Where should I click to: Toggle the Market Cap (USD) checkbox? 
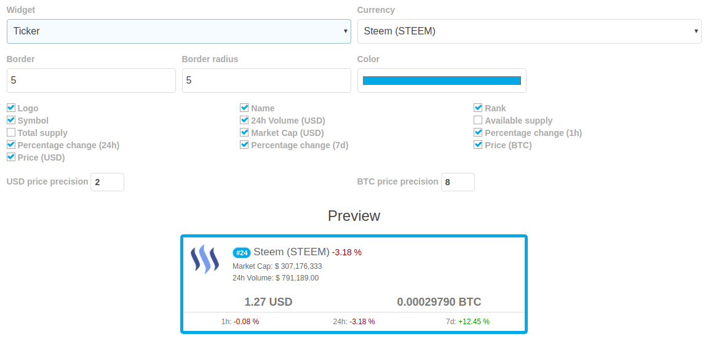244,133
